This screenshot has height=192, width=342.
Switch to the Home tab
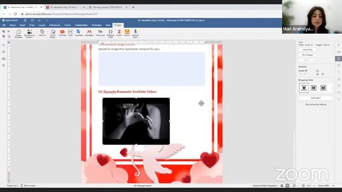[13, 25]
